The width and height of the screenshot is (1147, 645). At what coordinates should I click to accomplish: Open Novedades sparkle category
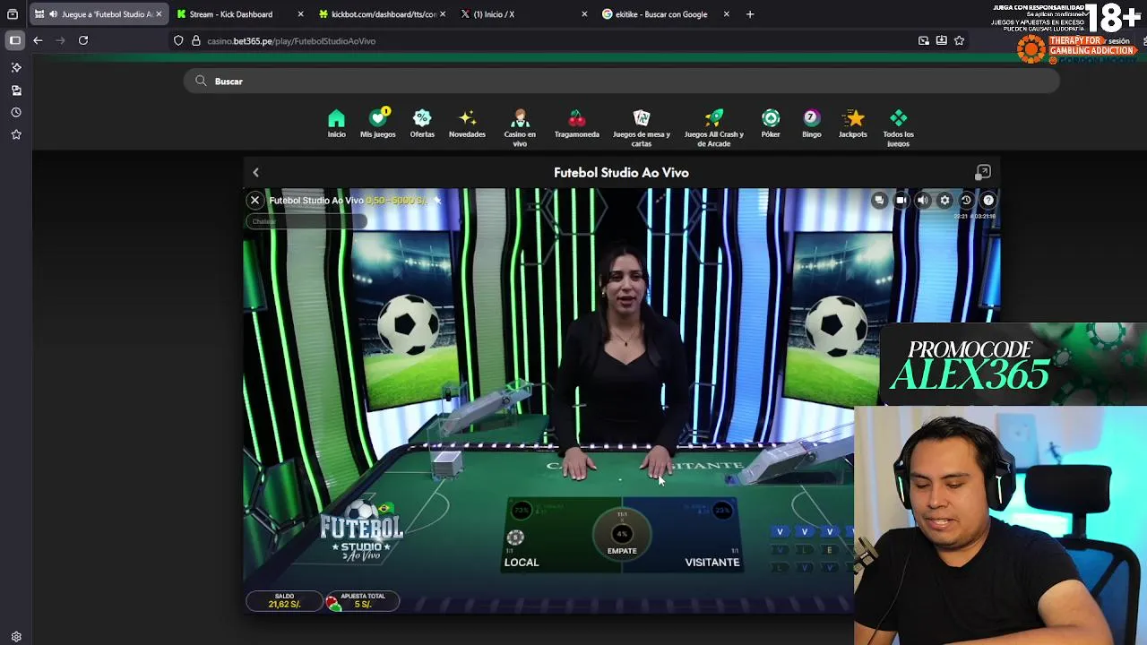click(467, 124)
